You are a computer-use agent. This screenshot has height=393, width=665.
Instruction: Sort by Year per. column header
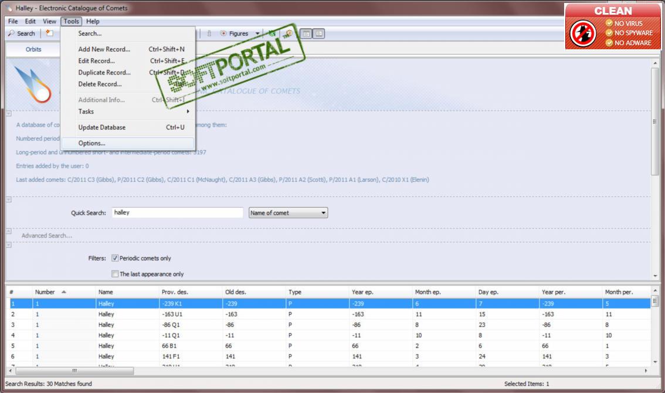[571, 292]
